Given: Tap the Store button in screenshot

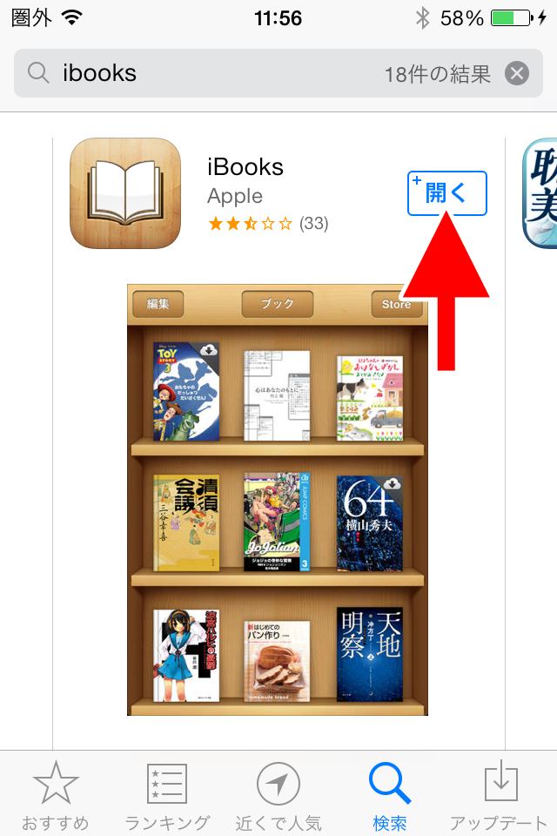Looking at the screenshot, I should [396, 304].
